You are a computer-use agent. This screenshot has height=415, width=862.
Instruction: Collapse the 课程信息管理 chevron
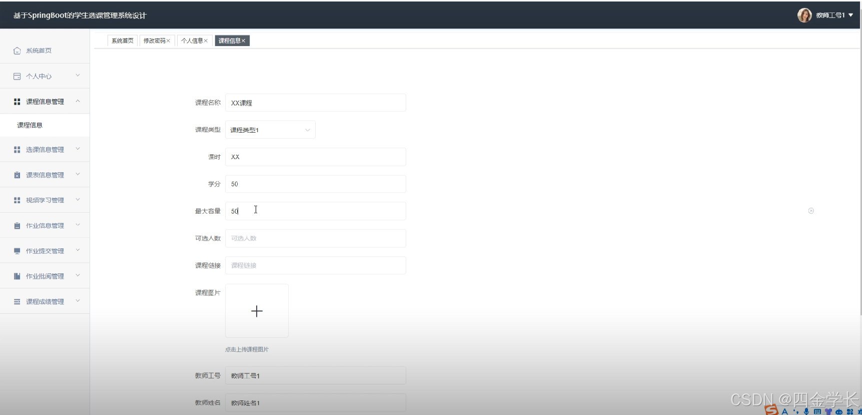78,101
